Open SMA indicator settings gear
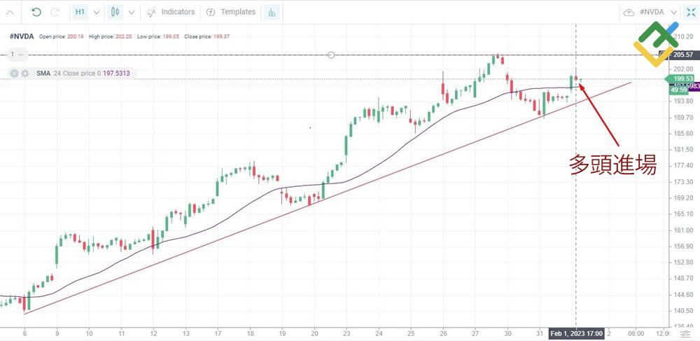This screenshot has width=700, height=341. click(x=25, y=74)
